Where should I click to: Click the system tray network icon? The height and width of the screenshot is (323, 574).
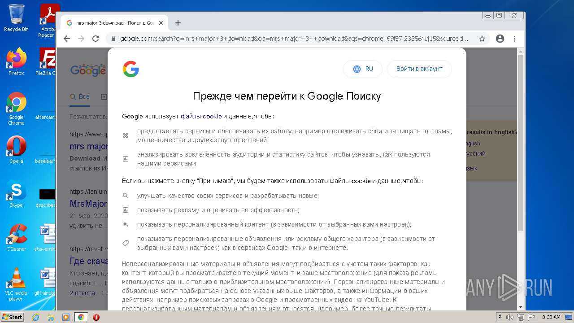tap(520, 317)
